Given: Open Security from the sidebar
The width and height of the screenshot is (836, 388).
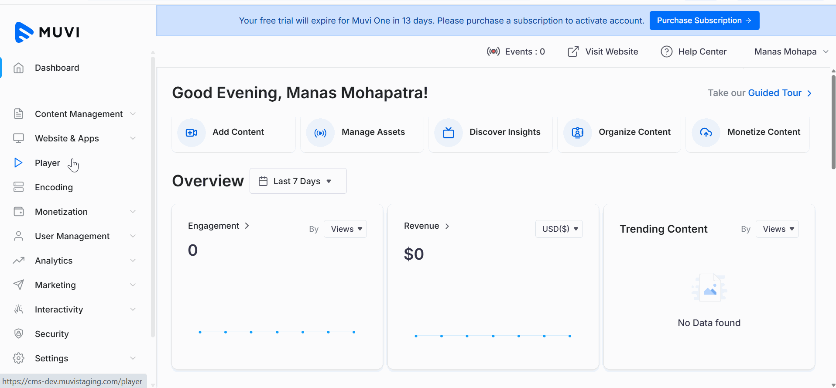Looking at the screenshot, I should 51,334.
